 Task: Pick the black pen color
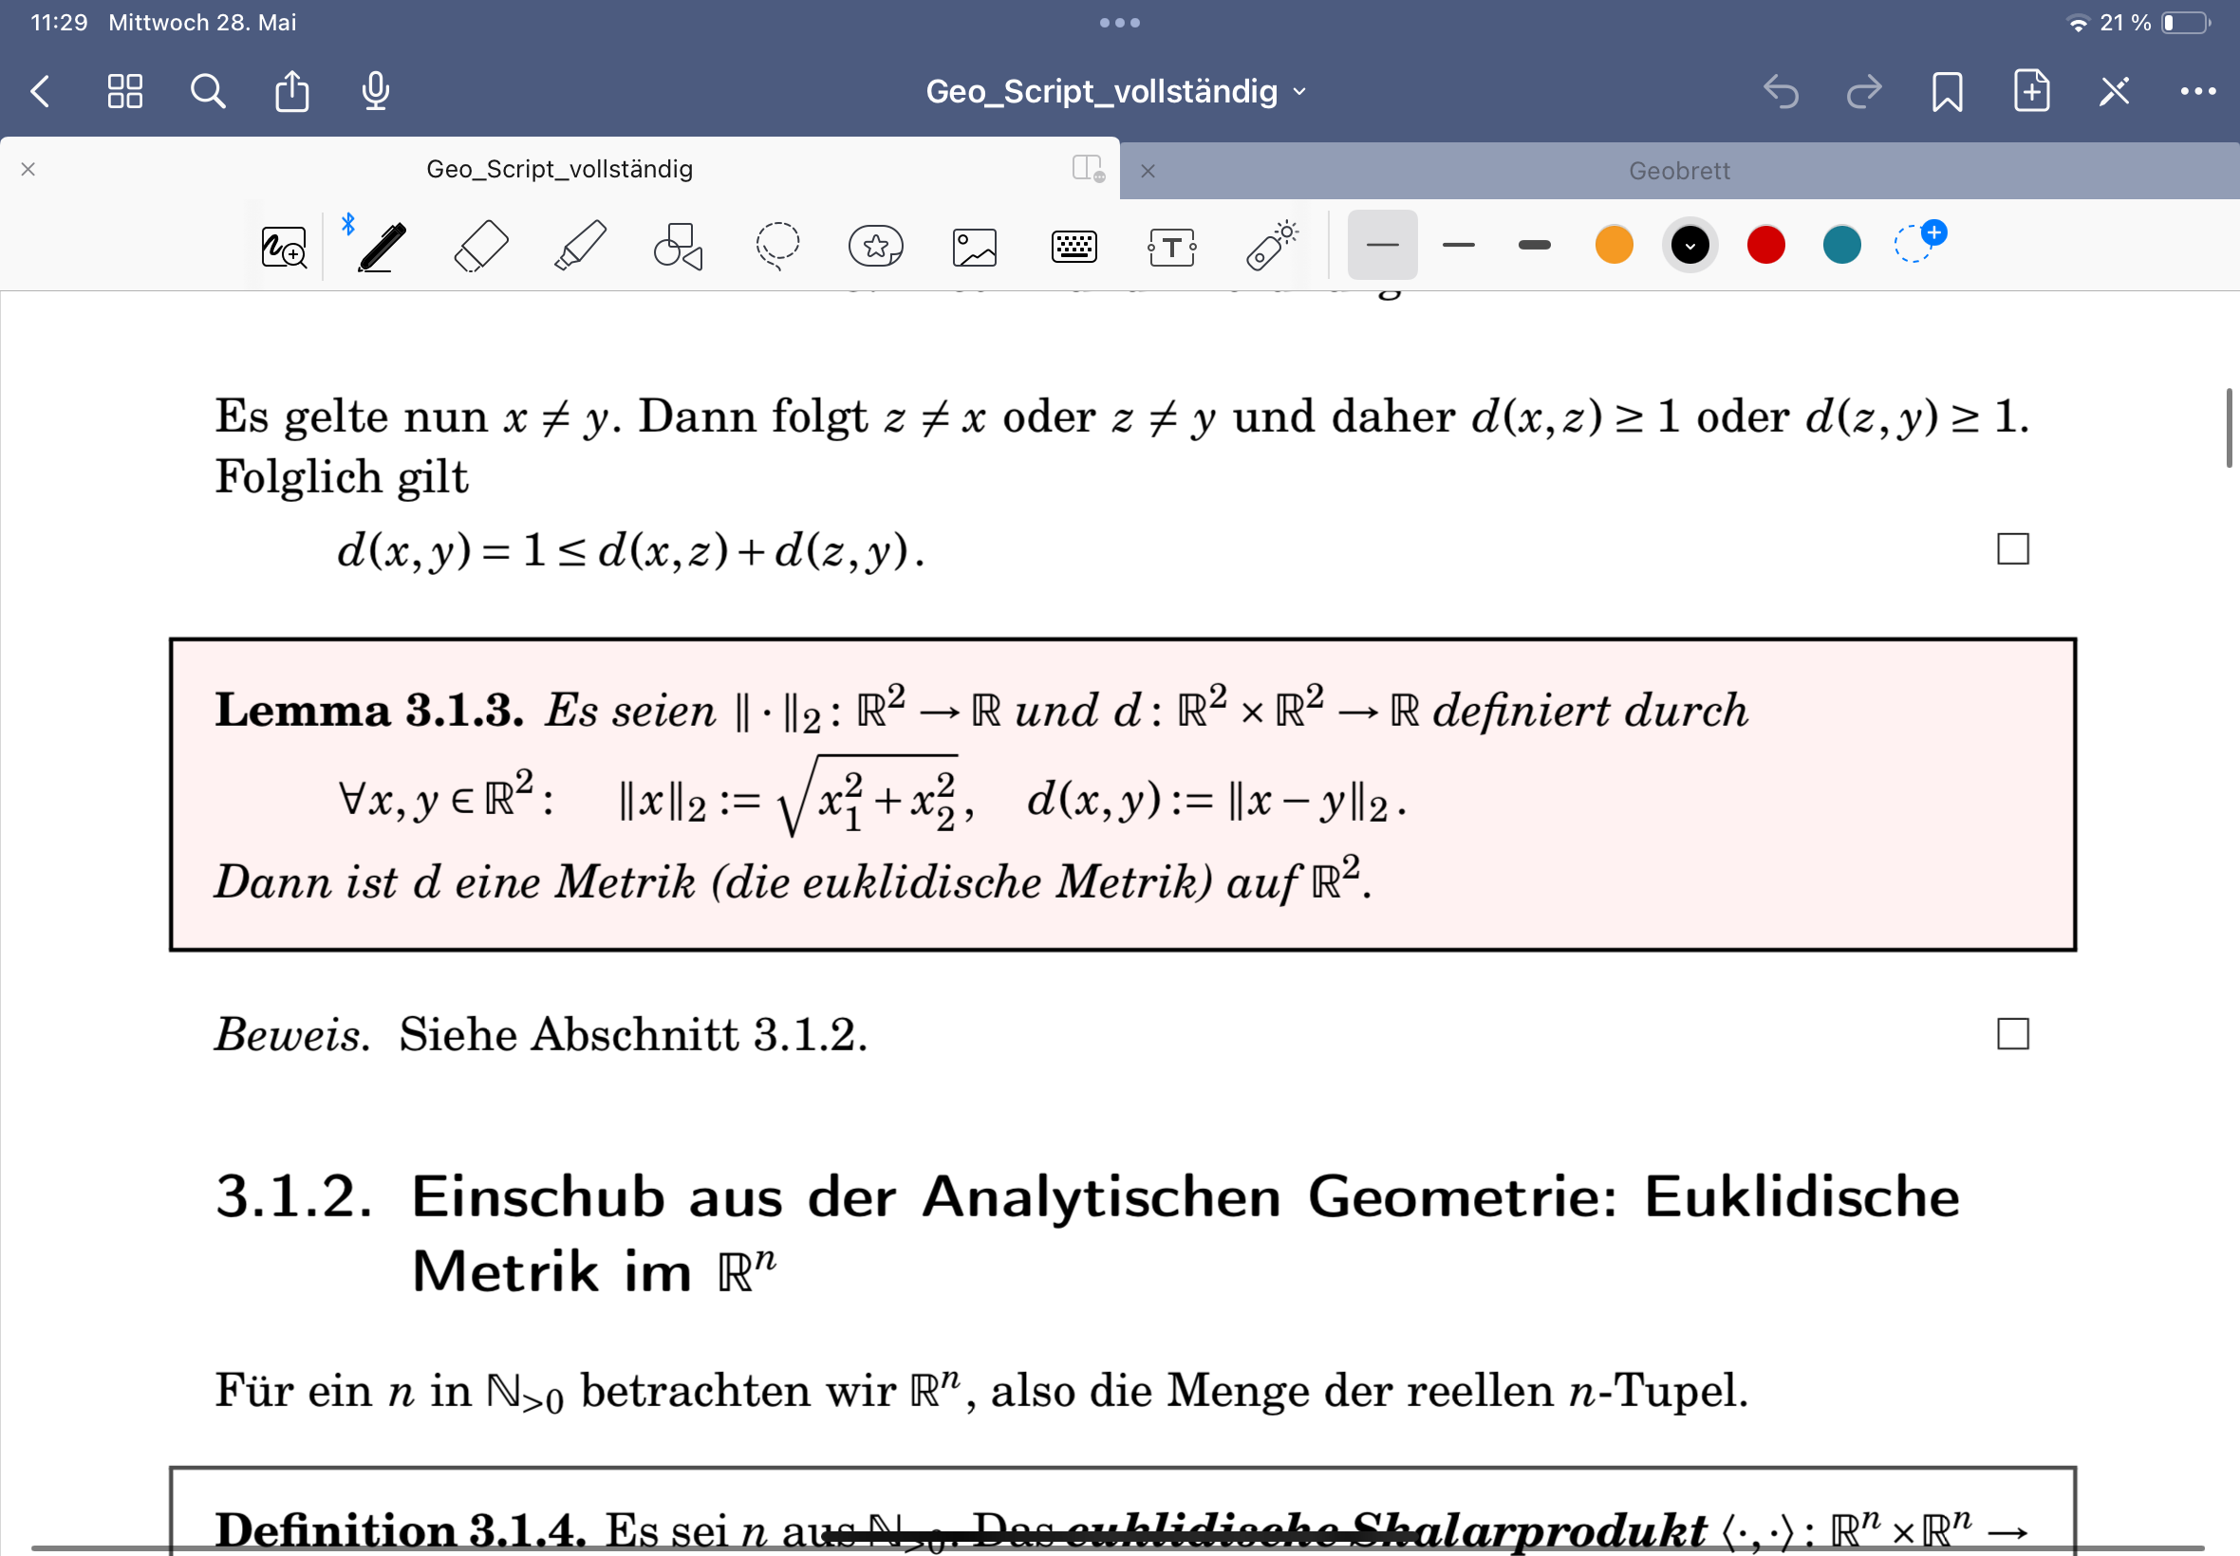pos(1690,245)
